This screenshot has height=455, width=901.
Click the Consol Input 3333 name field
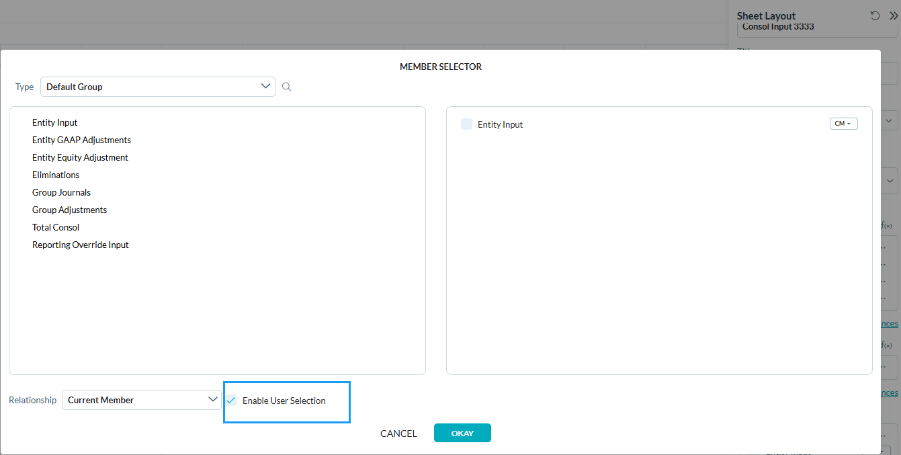pyautogui.click(x=817, y=28)
